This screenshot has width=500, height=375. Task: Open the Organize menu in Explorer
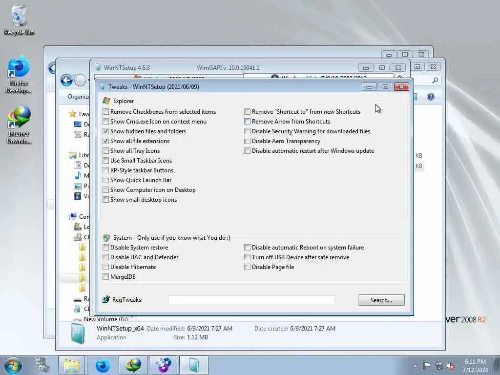pos(79,97)
